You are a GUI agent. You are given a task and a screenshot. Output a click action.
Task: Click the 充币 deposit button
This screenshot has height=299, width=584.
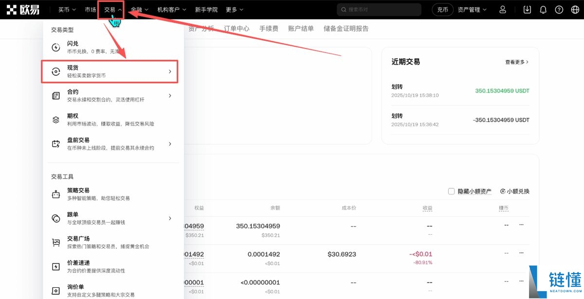[442, 9]
